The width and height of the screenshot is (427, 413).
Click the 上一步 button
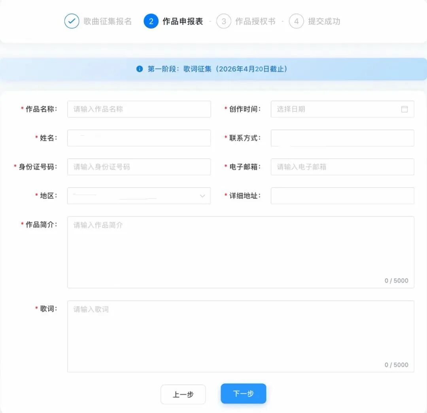click(x=183, y=394)
